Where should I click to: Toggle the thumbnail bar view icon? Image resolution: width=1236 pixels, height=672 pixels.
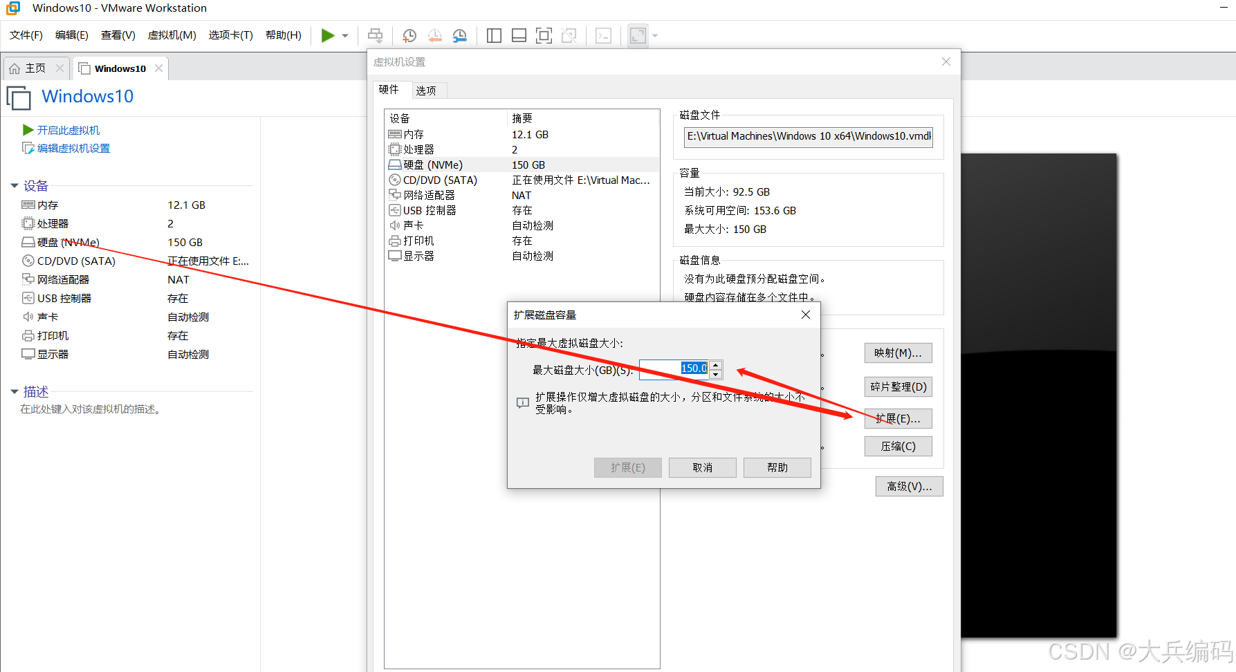tap(519, 35)
